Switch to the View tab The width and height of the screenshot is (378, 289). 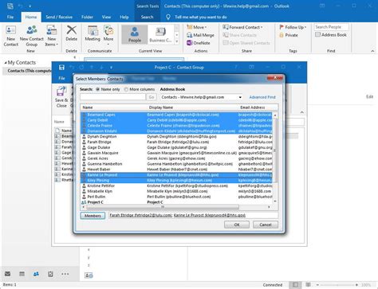click(x=106, y=17)
